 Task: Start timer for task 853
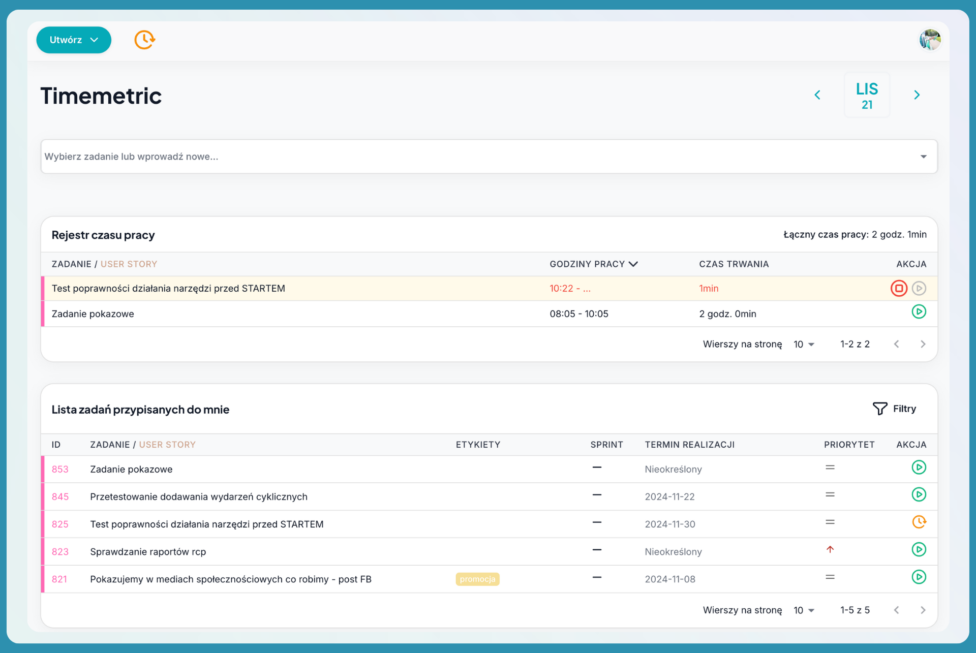[919, 467]
